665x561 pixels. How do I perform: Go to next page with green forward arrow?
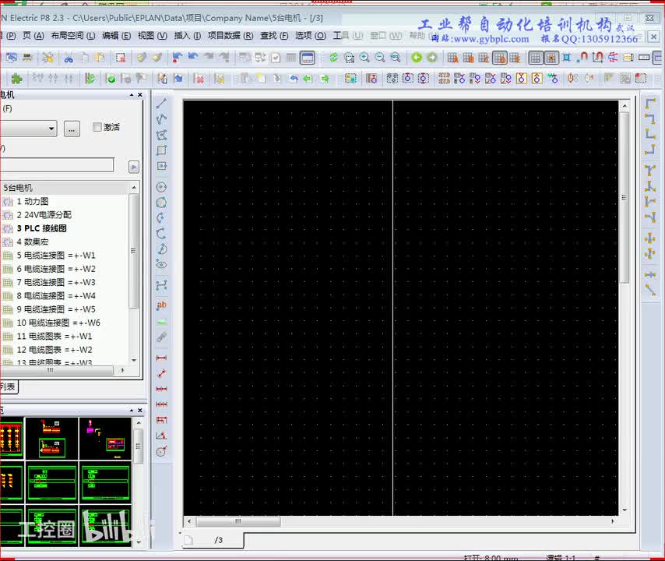click(432, 58)
